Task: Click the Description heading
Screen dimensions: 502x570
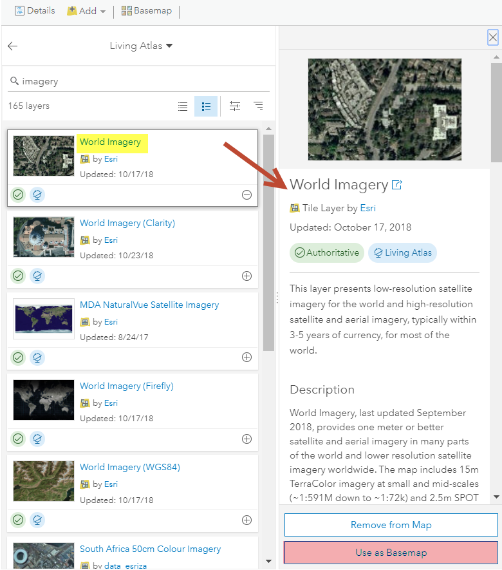Action: tap(322, 389)
